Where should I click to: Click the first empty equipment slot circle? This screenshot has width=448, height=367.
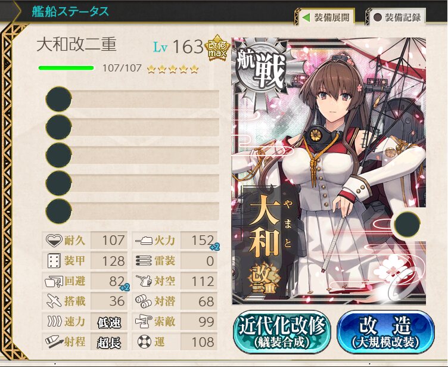click(x=58, y=99)
